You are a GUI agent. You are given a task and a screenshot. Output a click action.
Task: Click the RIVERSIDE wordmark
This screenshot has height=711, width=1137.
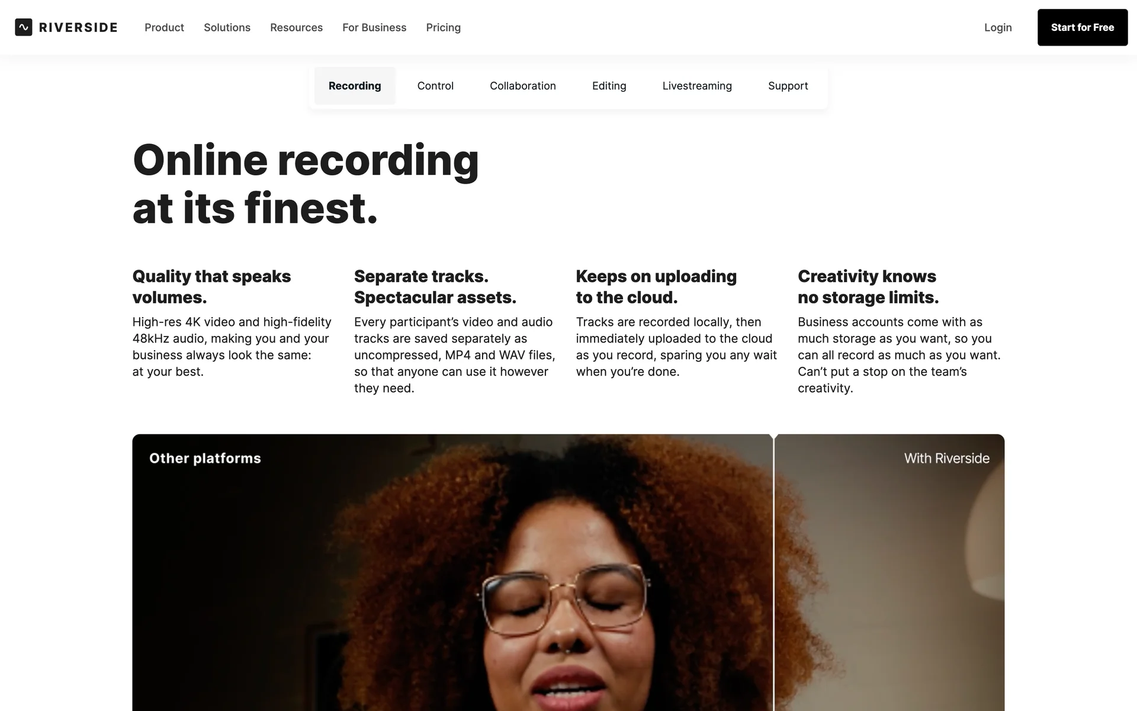click(78, 27)
